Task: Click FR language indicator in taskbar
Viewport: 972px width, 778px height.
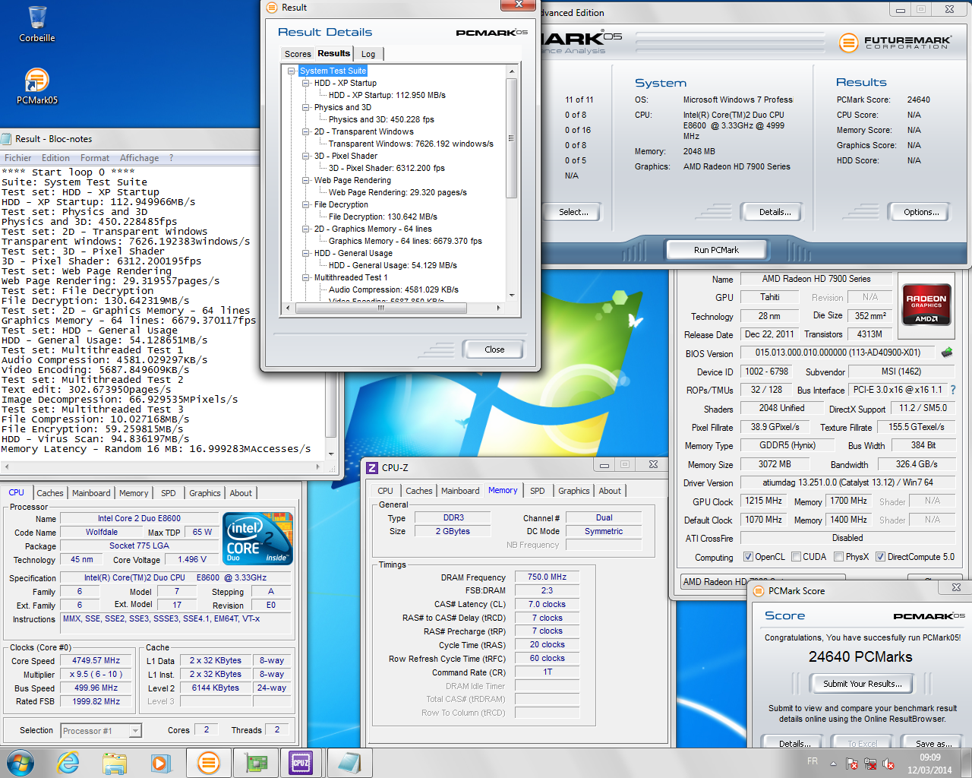Action: pyautogui.click(x=813, y=761)
